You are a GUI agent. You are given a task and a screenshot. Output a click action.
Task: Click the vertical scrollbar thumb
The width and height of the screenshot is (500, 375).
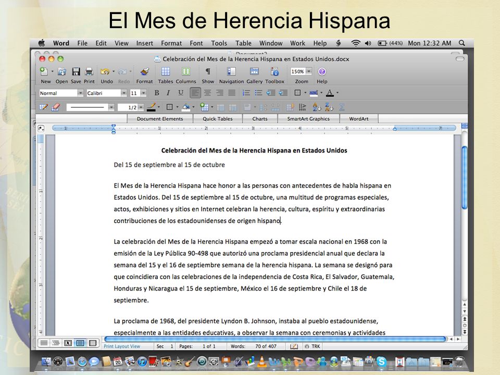coord(464,177)
